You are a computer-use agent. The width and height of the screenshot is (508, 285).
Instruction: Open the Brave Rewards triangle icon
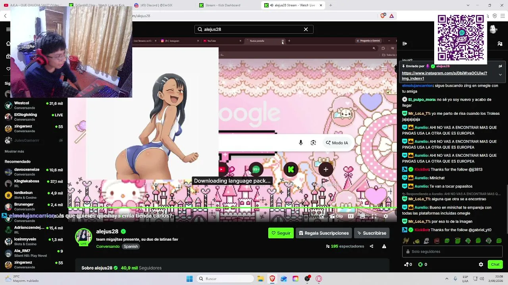pyautogui.click(x=391, y=16)
